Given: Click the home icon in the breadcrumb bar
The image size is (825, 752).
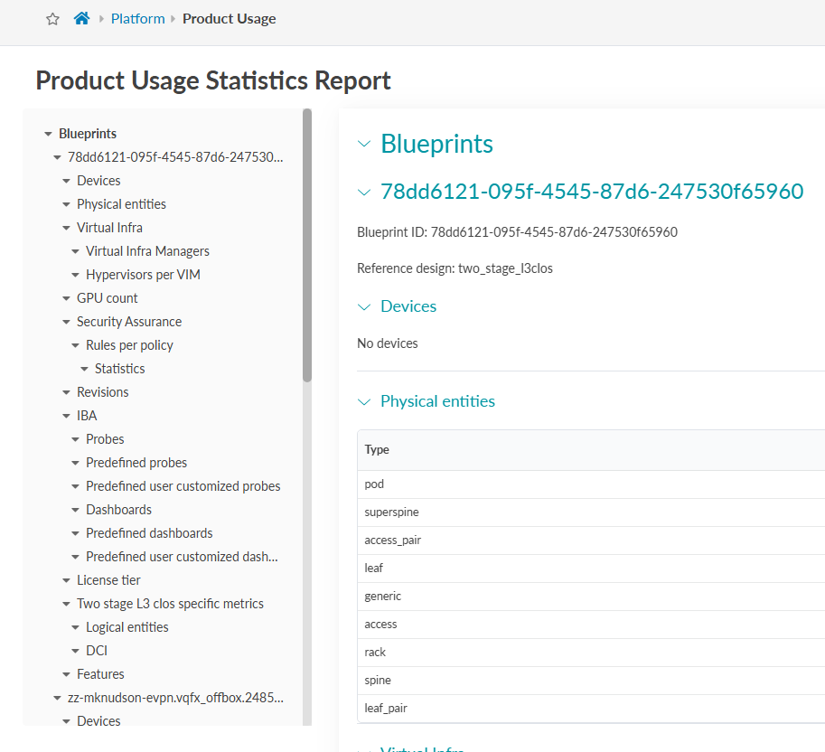Looking at the screenshot, I should [80, 17].
